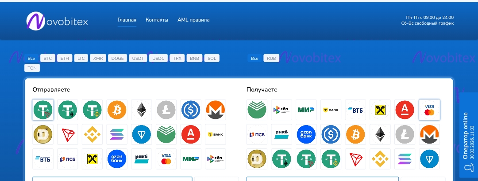Select Alfa-Bank in the Отправляете grid

pyautogui.click(x=190, y=134)
